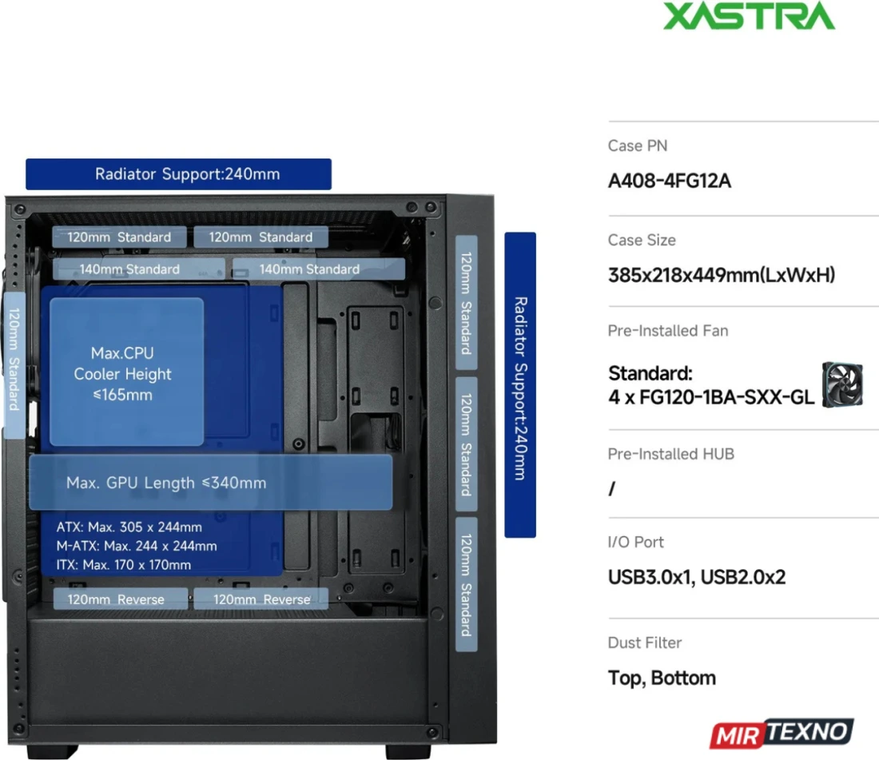The height and width of the screenshot is (760, 879).
Task: Select the Top, Bottom dust filter value
Action: (662, 678)
